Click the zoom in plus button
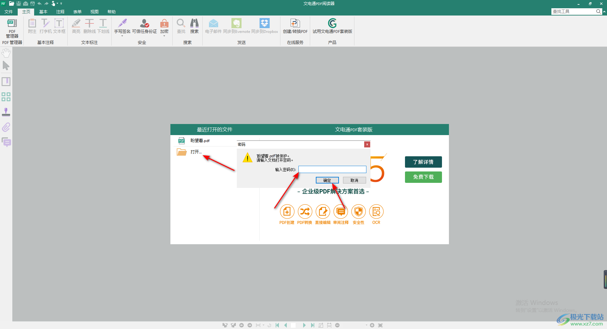The height and width of the screenshot is (329, 607). pos(372,325)
